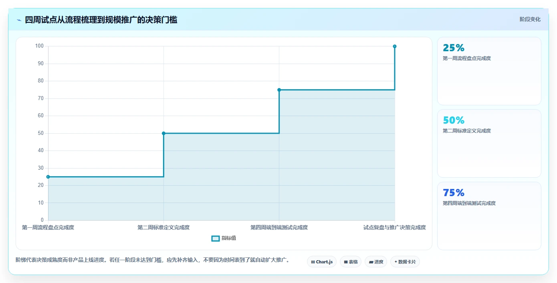Viewport: 557px width, 283px height.
Task: Click x-axis label 第二周标准定义完成度
Action: pyautogui.click(x=163, y=227)
